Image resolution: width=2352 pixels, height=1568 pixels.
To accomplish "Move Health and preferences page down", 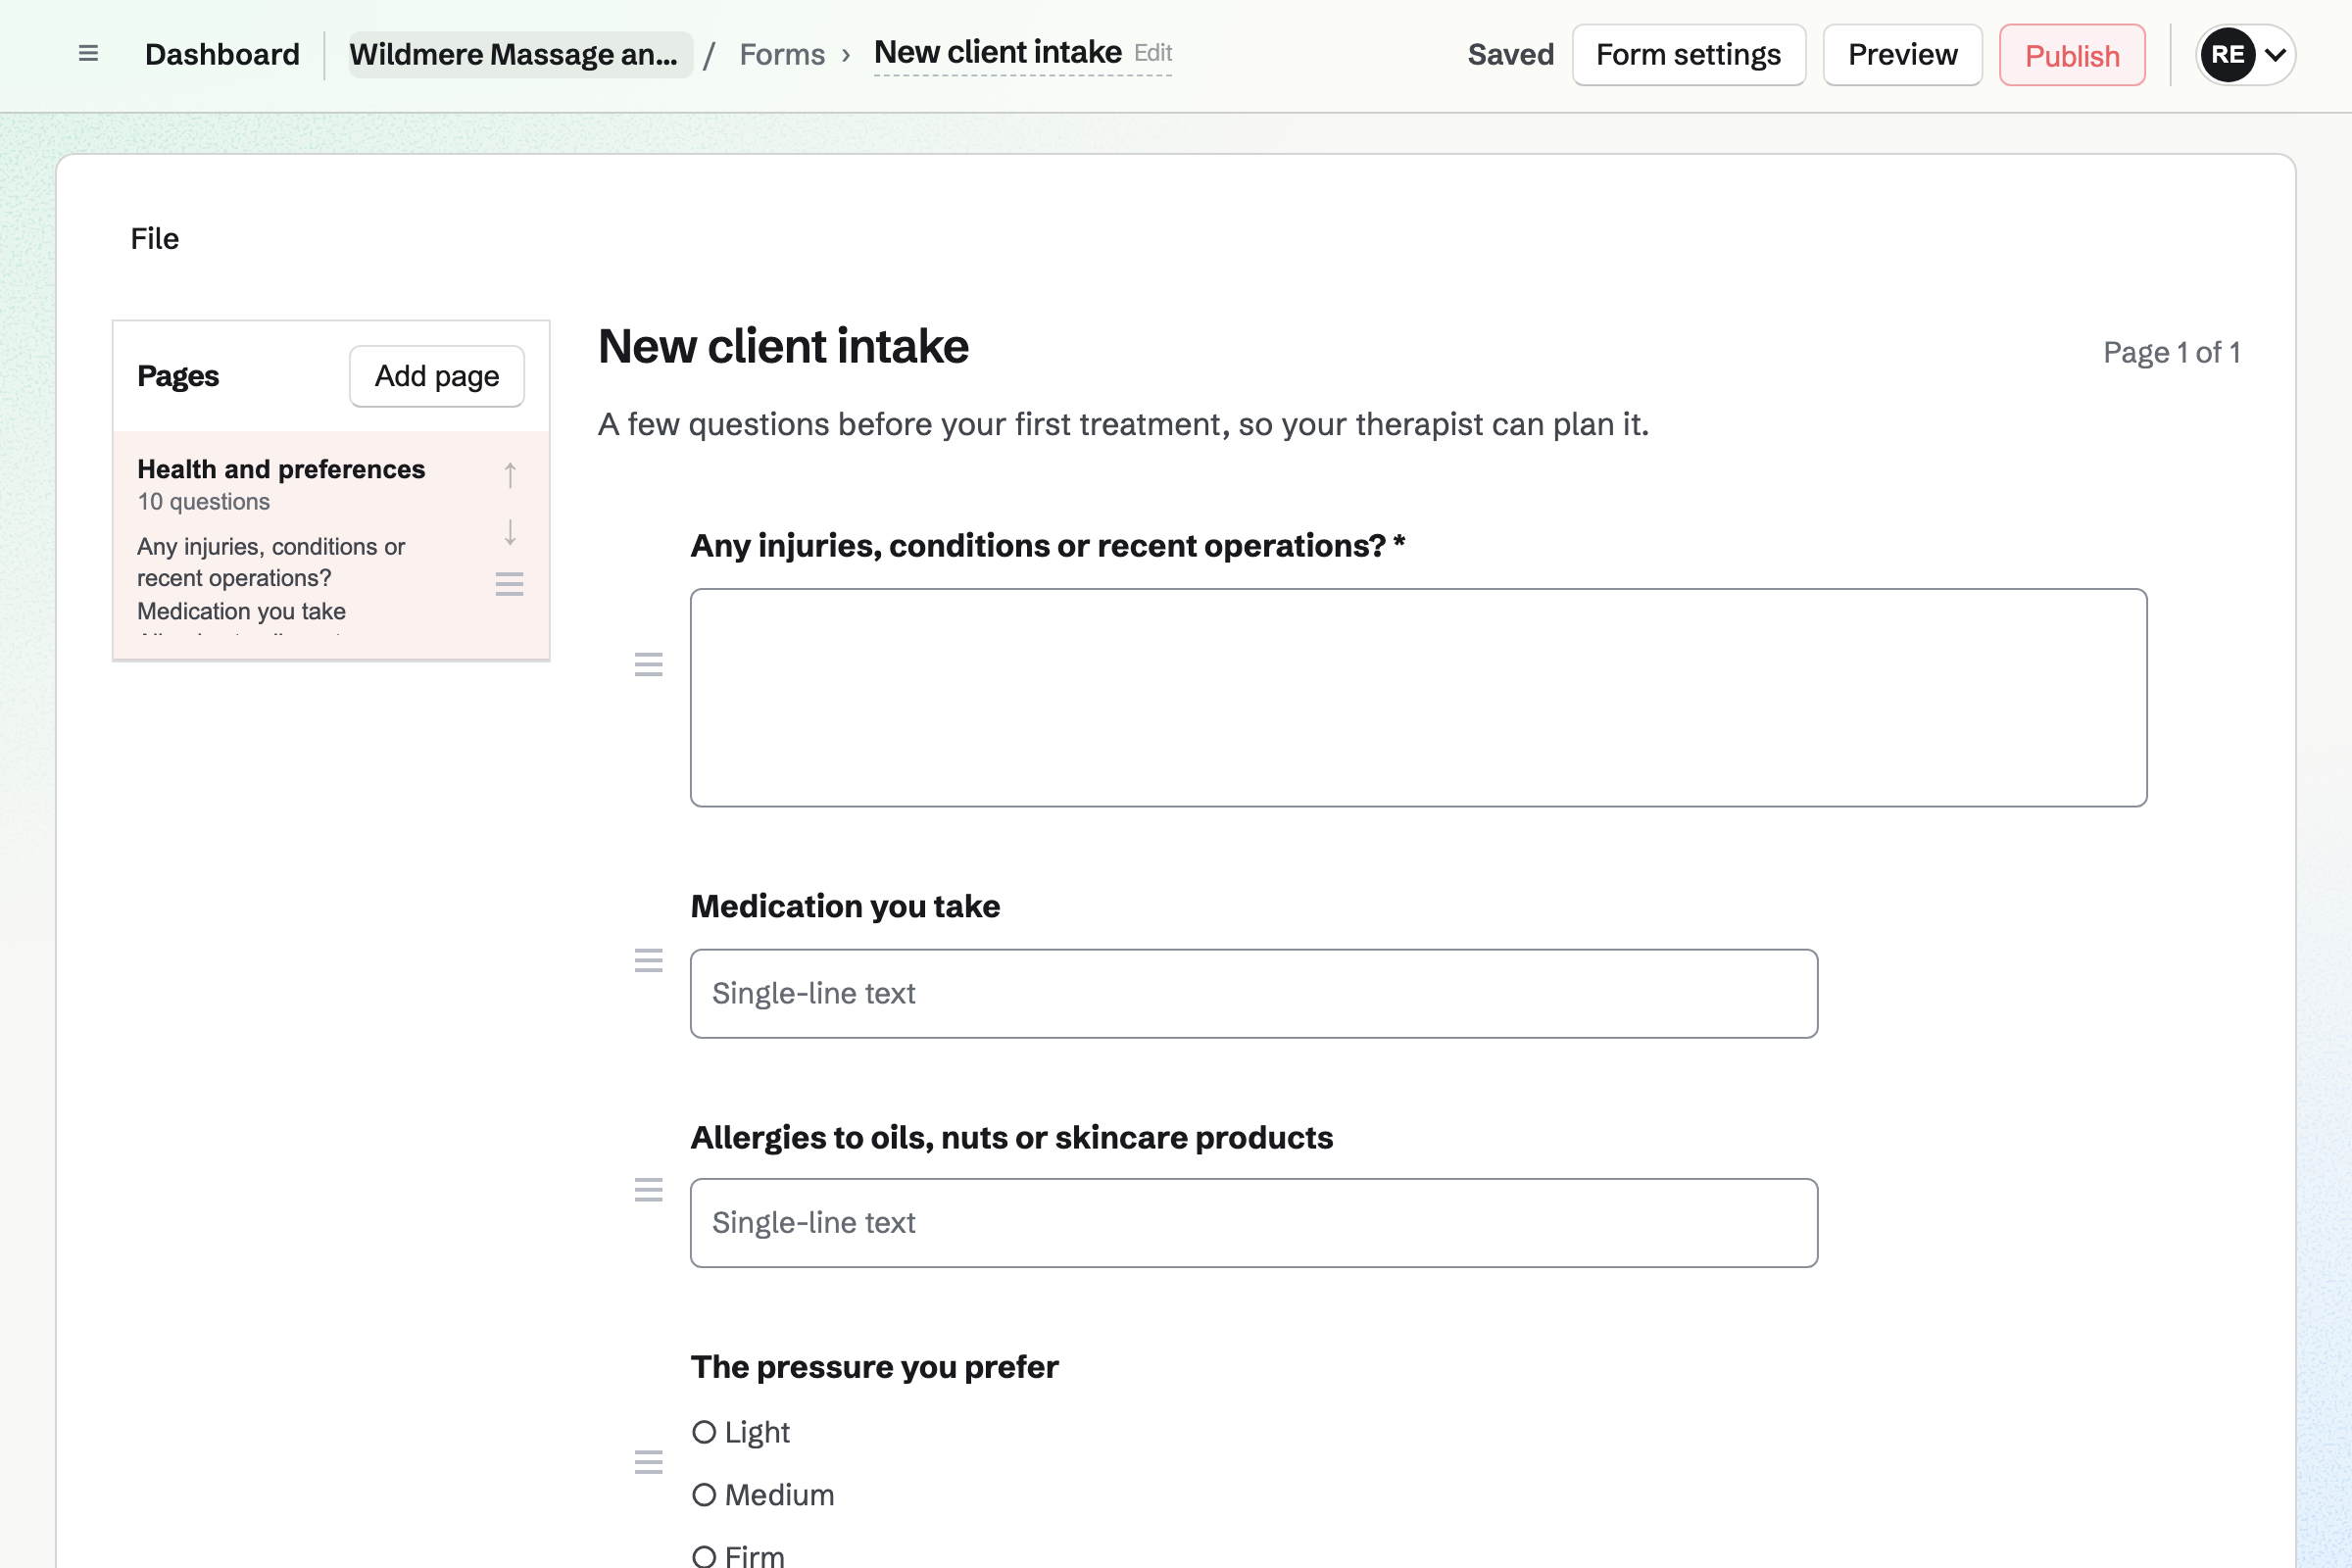I will tap(510, 532).
